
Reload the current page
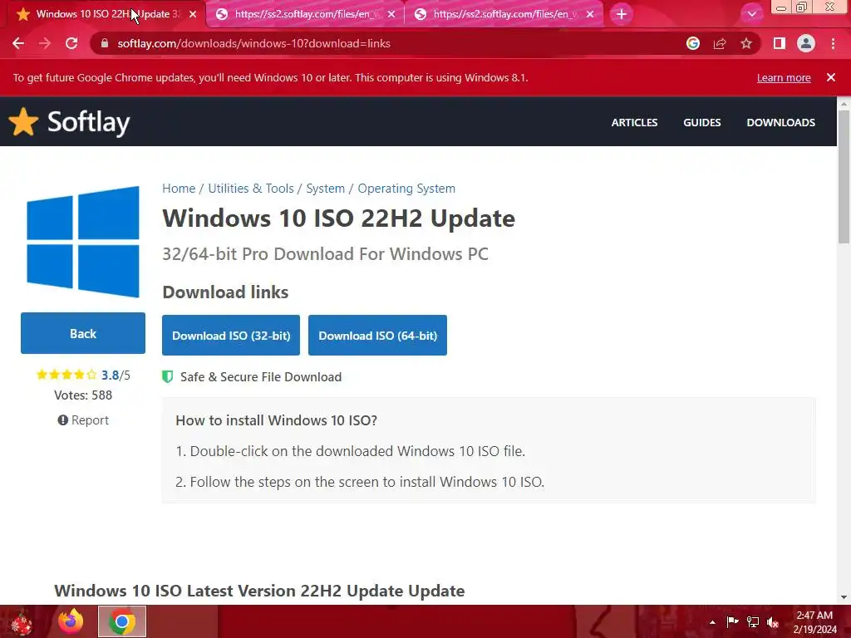tap(71, 43)
